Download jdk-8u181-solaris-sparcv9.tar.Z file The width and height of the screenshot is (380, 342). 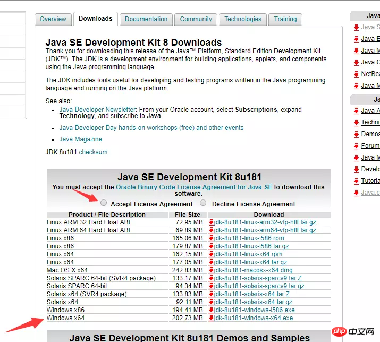[x=258, y=278]
